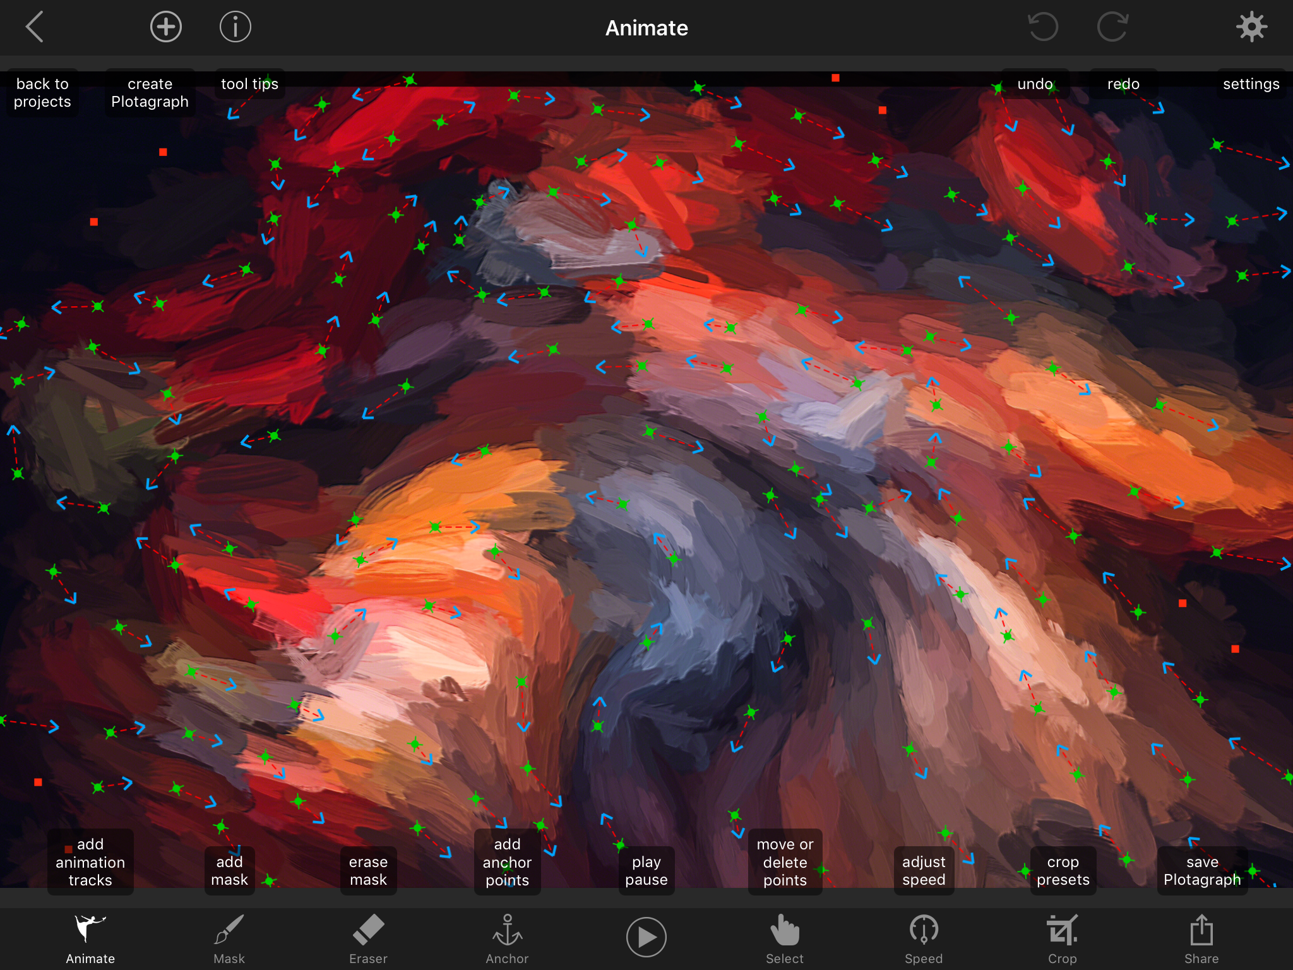Open tool tips via the info icon
Viewport: 1293px width, 970px height.
click(x=235, y=27)
